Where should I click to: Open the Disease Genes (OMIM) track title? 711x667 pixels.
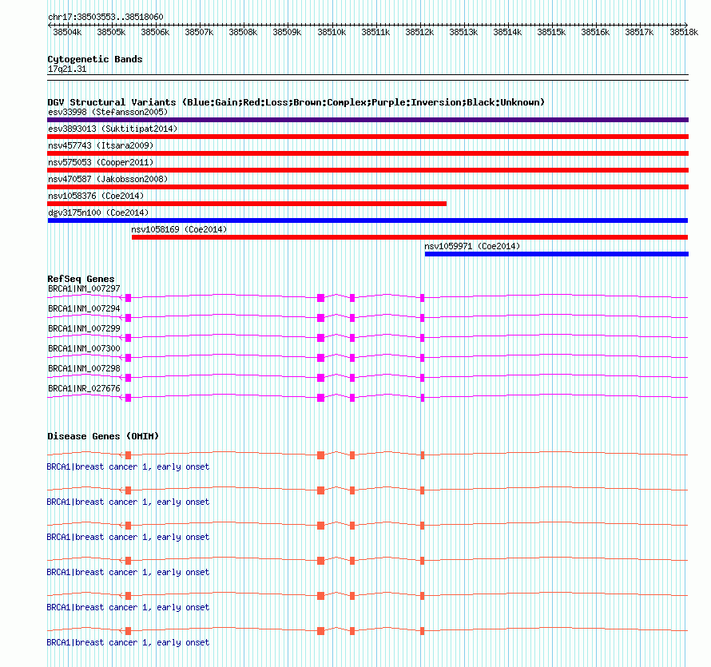103,436
